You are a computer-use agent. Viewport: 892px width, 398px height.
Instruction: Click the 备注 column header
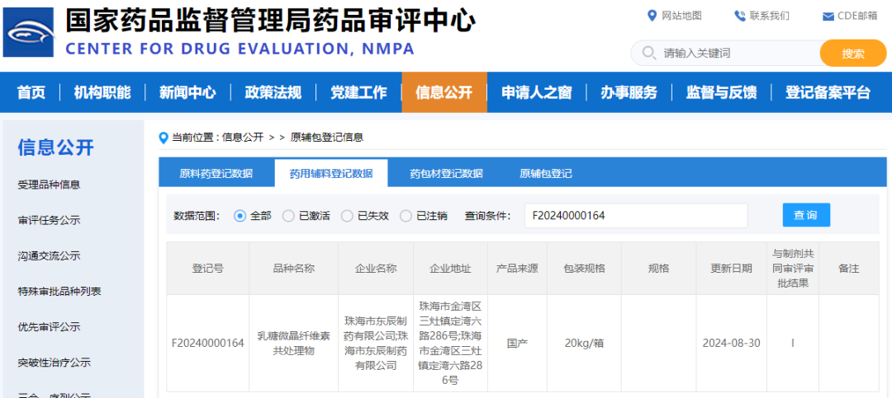pos(849,269)
